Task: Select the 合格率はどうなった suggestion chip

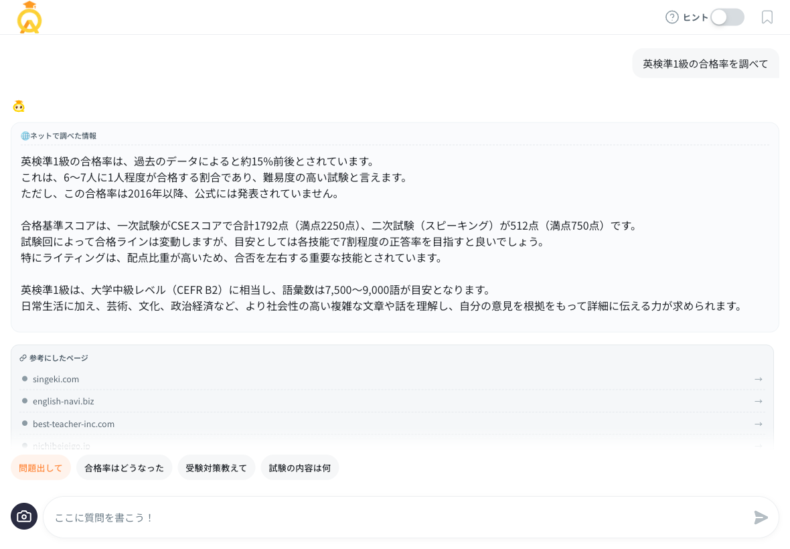Action: [124, 467]
